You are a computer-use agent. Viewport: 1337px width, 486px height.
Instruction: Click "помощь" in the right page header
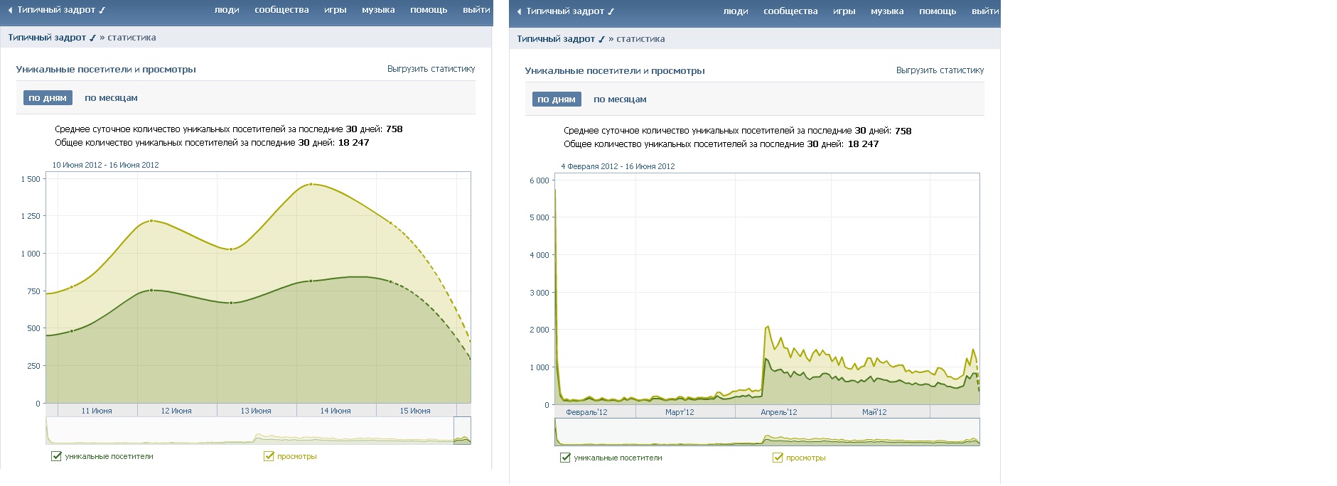coord(938,11)
